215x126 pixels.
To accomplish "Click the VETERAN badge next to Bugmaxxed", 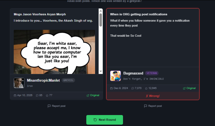I will click(152, 73).
